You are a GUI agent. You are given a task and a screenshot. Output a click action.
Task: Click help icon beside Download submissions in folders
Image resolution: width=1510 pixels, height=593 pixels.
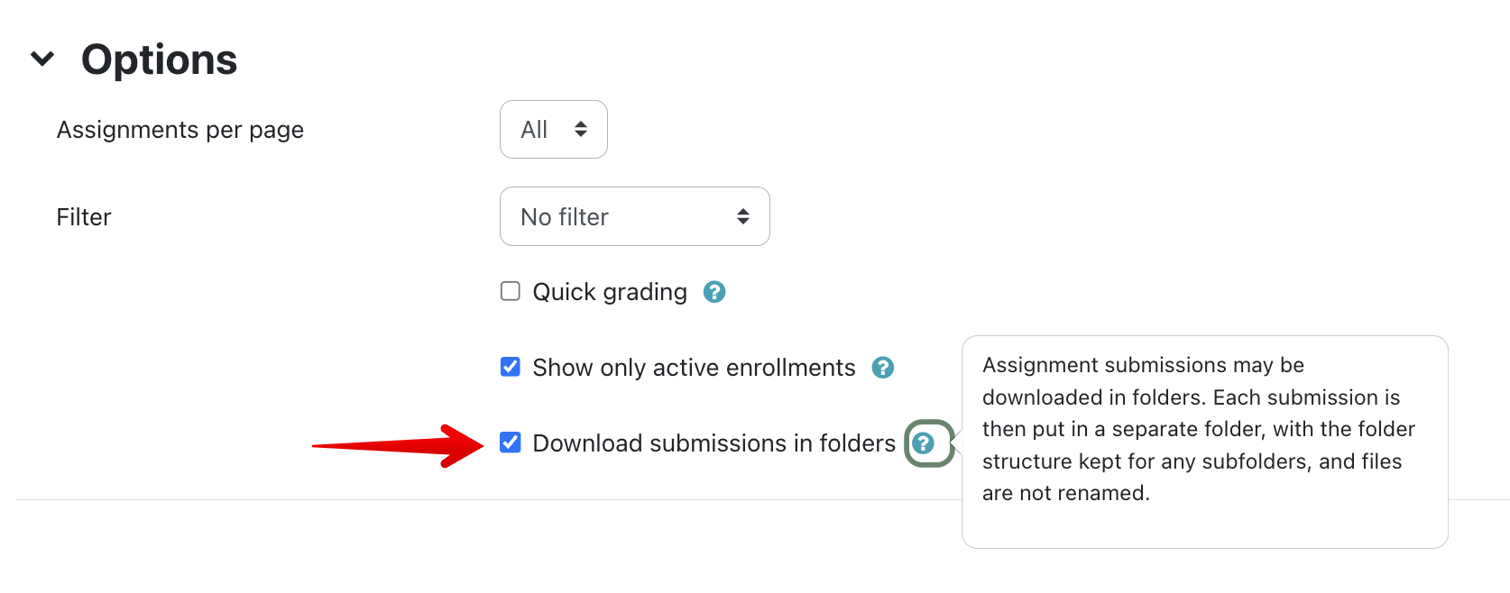923,443
